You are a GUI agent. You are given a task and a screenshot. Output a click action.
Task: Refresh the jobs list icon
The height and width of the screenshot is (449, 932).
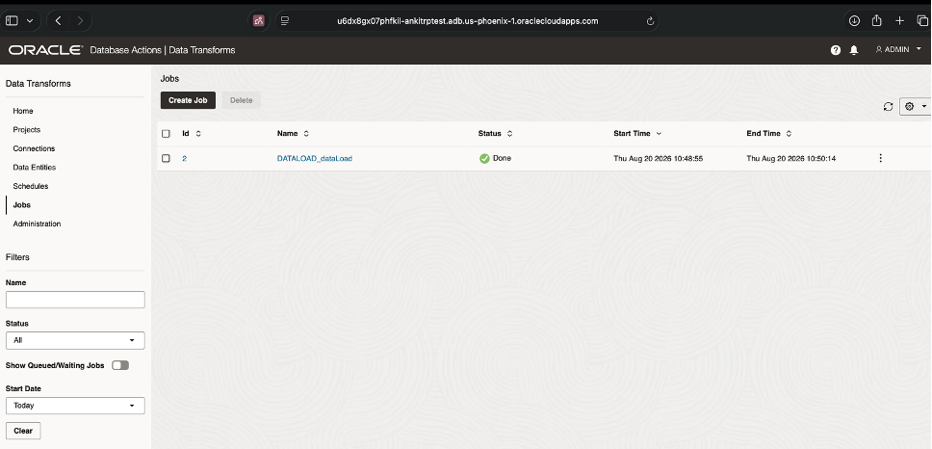[x=888, y=106]
